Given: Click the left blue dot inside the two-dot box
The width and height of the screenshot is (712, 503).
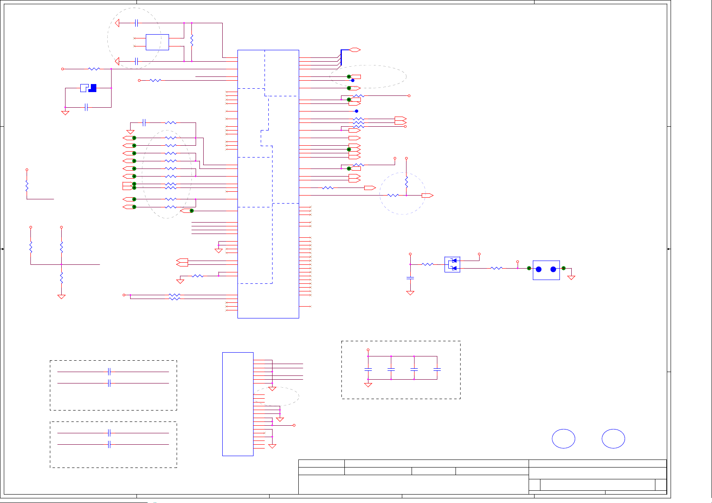Looking at the screenshot, I should pyautogui.click(x=539, y=269).
